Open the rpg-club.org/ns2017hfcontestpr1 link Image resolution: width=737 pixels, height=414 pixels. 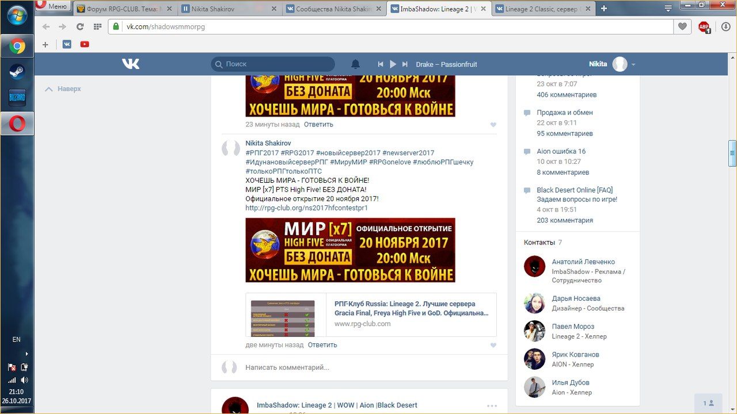point(306,208)
